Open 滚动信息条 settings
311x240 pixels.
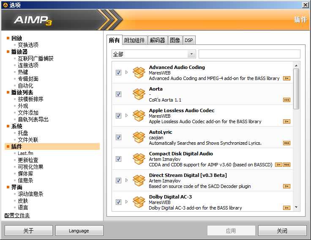point(30,194)
